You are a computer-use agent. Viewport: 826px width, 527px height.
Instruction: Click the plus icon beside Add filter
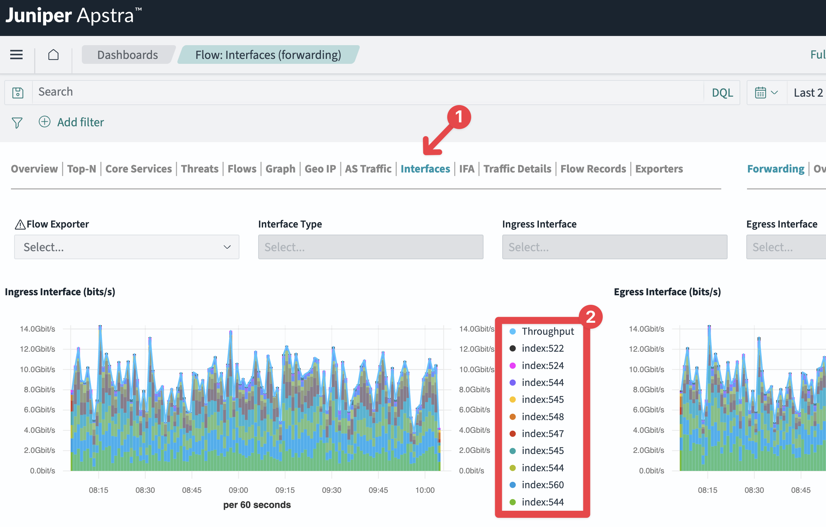44,122
